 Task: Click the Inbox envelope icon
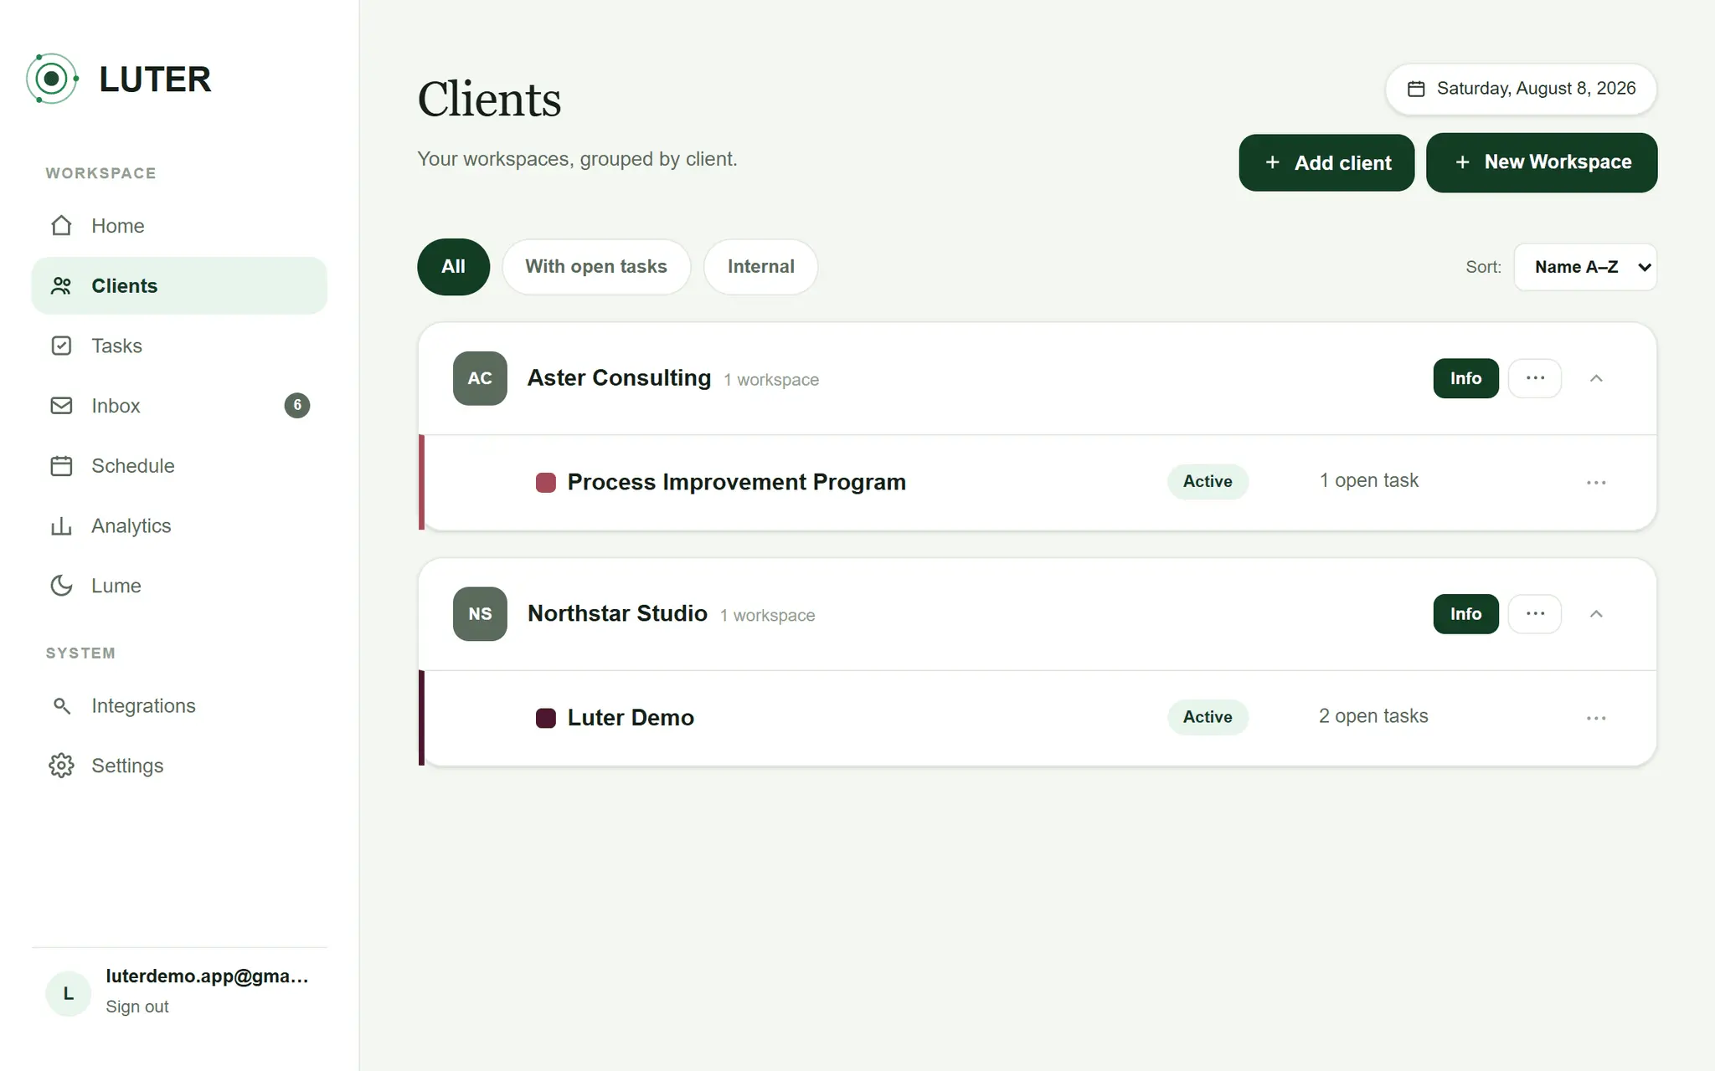61,406
